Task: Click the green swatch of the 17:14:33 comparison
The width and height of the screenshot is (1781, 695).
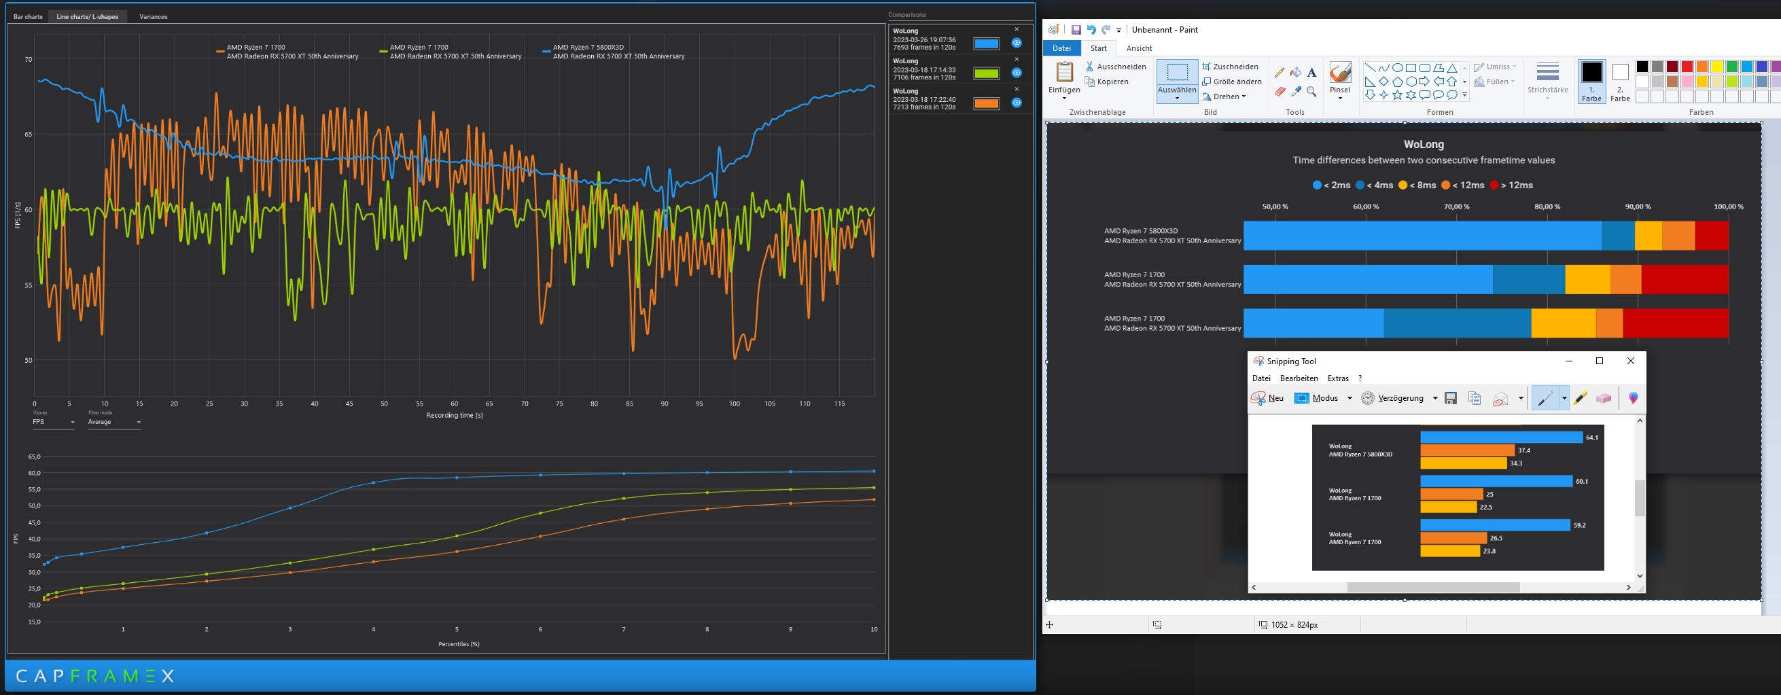Action: pyautogui.click(x=986, y=73)
